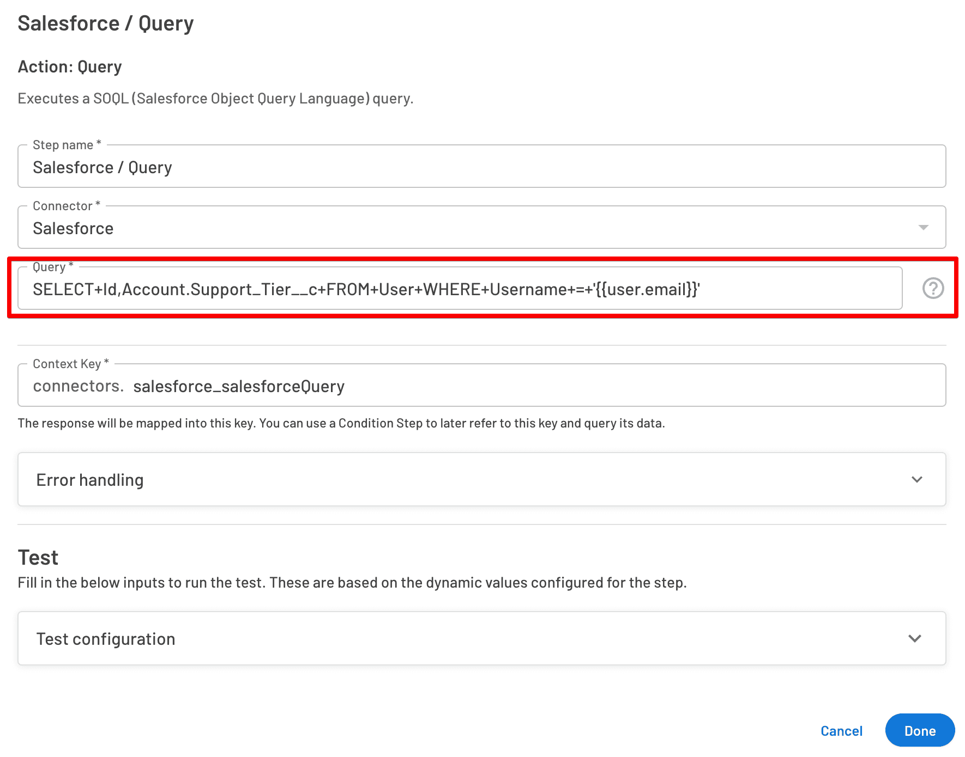Expand the Error handling section
Viewport: 965px width, 757px height.
918,479
